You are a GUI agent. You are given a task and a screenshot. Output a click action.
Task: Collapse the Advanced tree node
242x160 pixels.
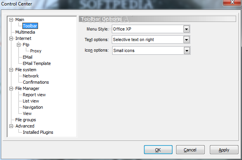click(11, 126)
